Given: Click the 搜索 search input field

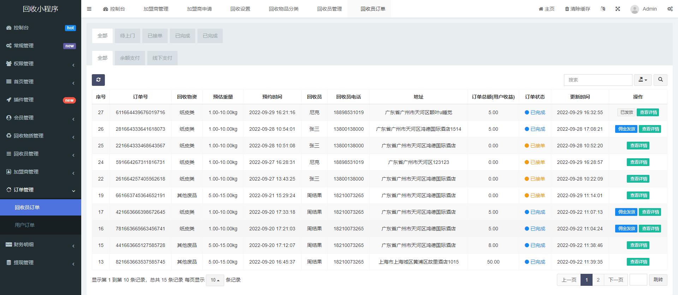Looking at the screenshot, I should [597, 80].
